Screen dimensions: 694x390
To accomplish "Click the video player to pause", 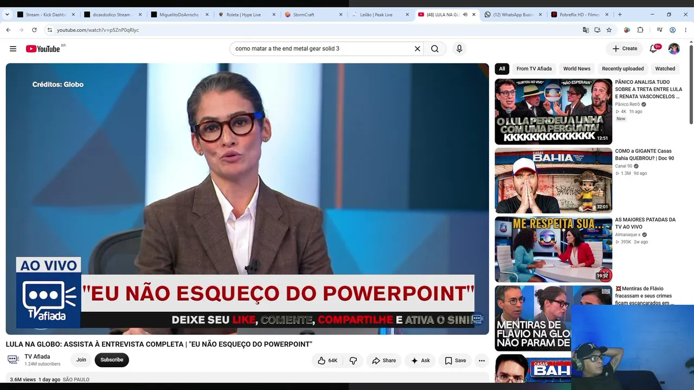I will pyautogui.click(x=247, y=199).
